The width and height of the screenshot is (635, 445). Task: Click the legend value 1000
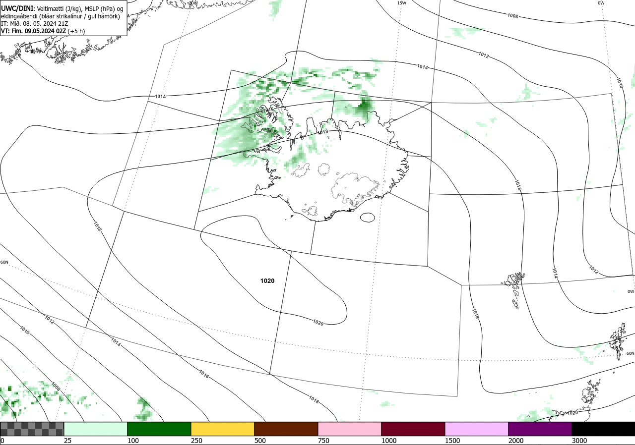(389, 441)
